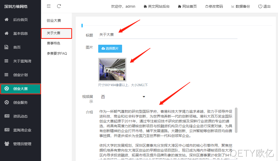Click the 选择图片 upload button

110,49
